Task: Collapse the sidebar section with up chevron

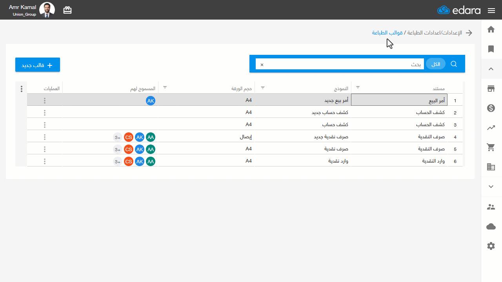Action: [491, 69]
